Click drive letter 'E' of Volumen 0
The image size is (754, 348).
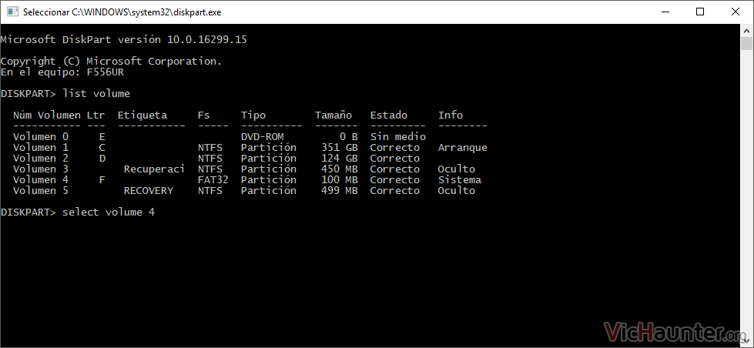click(102, 136)
